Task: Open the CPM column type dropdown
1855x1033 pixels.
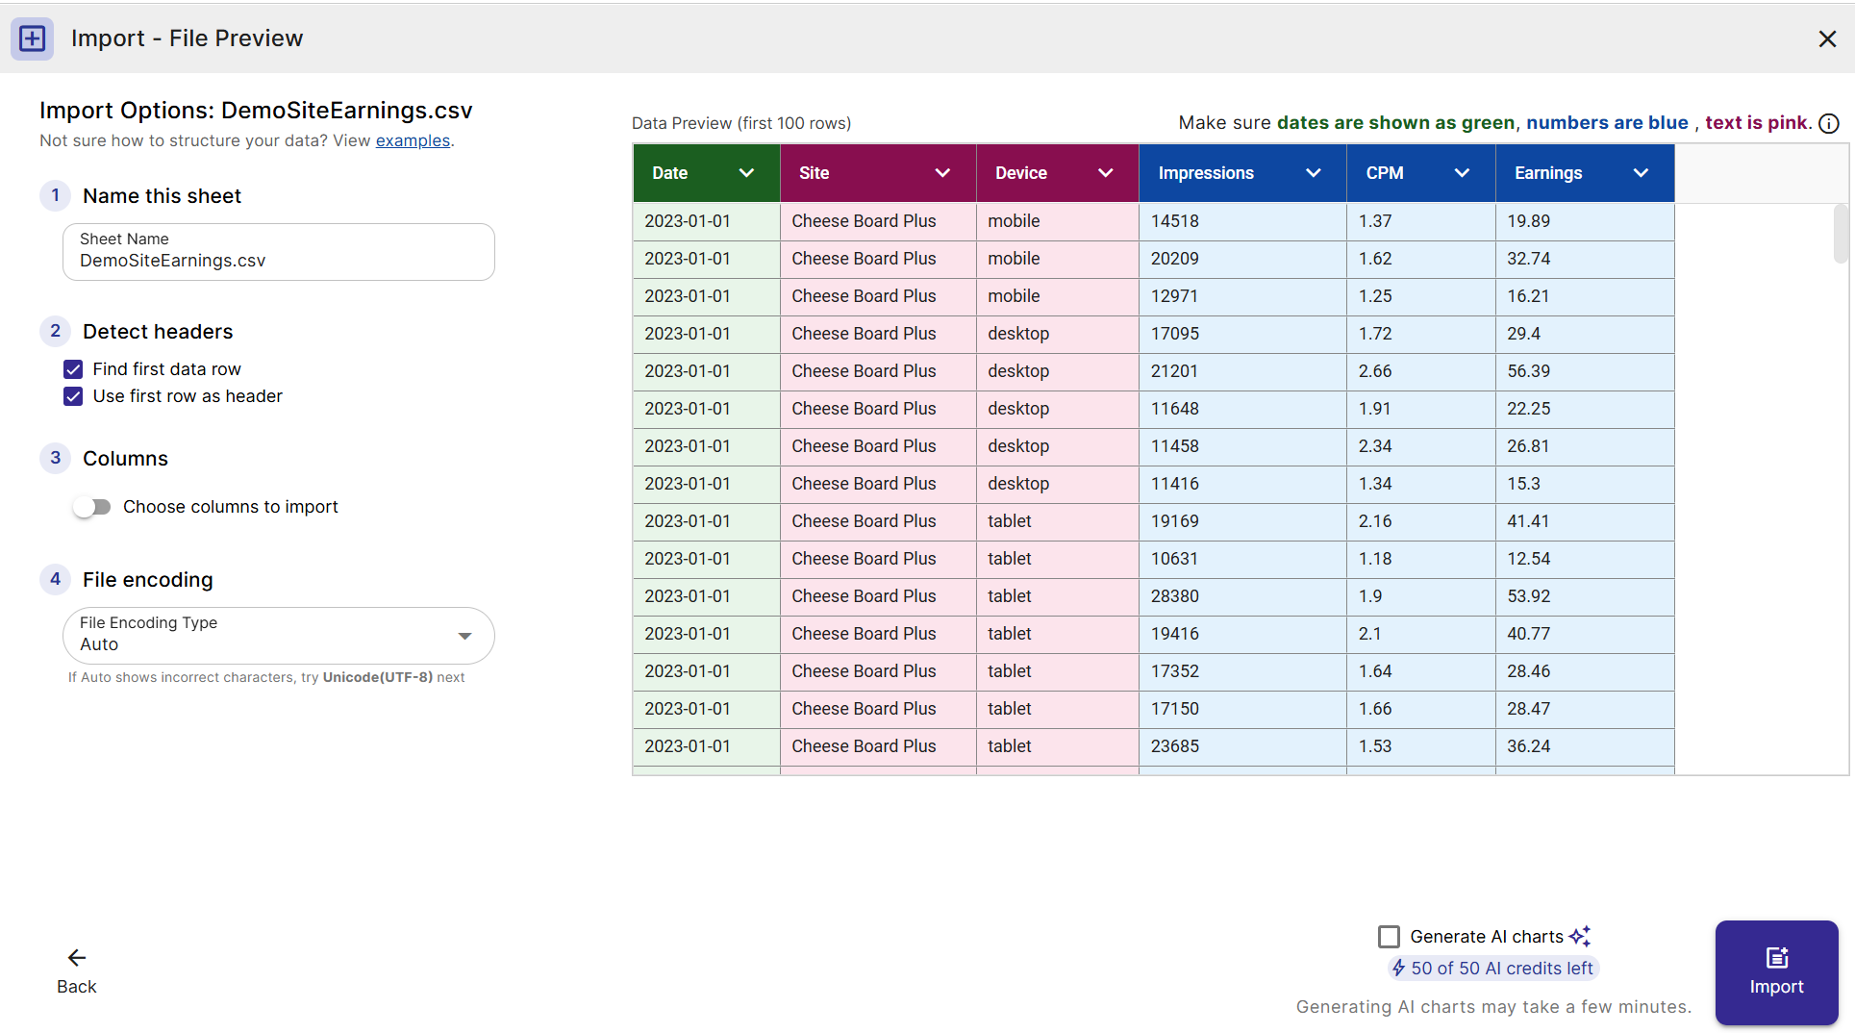Action: tap(1462, 173)
